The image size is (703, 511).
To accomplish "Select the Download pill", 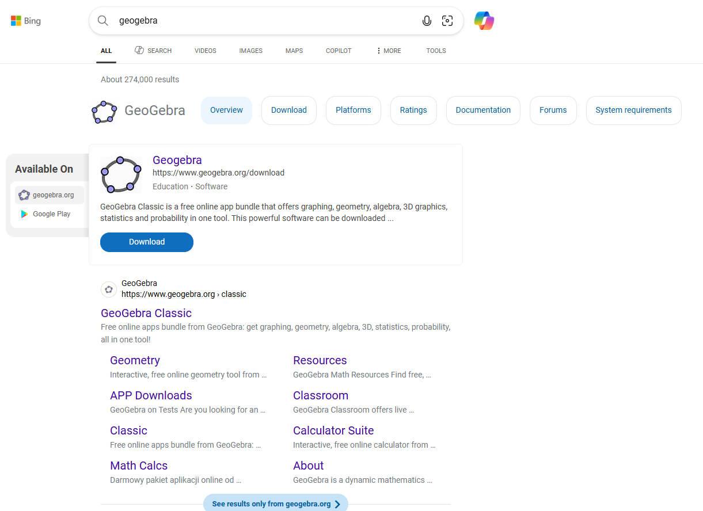I will tap(289, 110).
